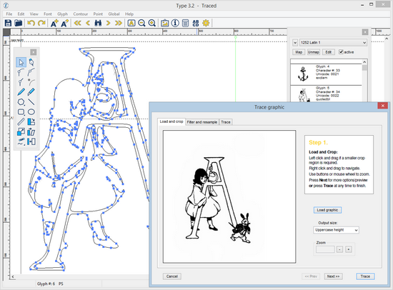Viewport: 393px width, 290px height.
Task: Zoom out with the minus magnifier icon
Action: click(141, 23)
